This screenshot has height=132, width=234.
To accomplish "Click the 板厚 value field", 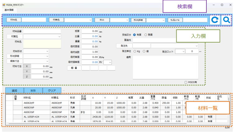I will 90,31.
